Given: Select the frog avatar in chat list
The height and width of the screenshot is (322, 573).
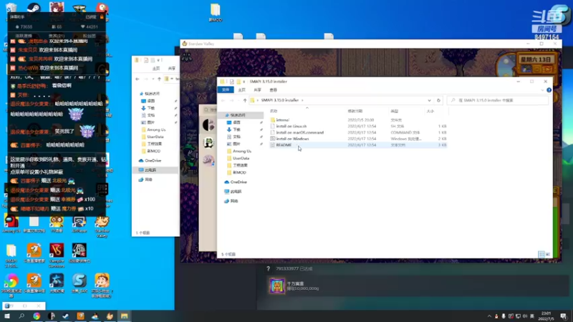Looking at the screenshot, I should click(x=208, y=142).
